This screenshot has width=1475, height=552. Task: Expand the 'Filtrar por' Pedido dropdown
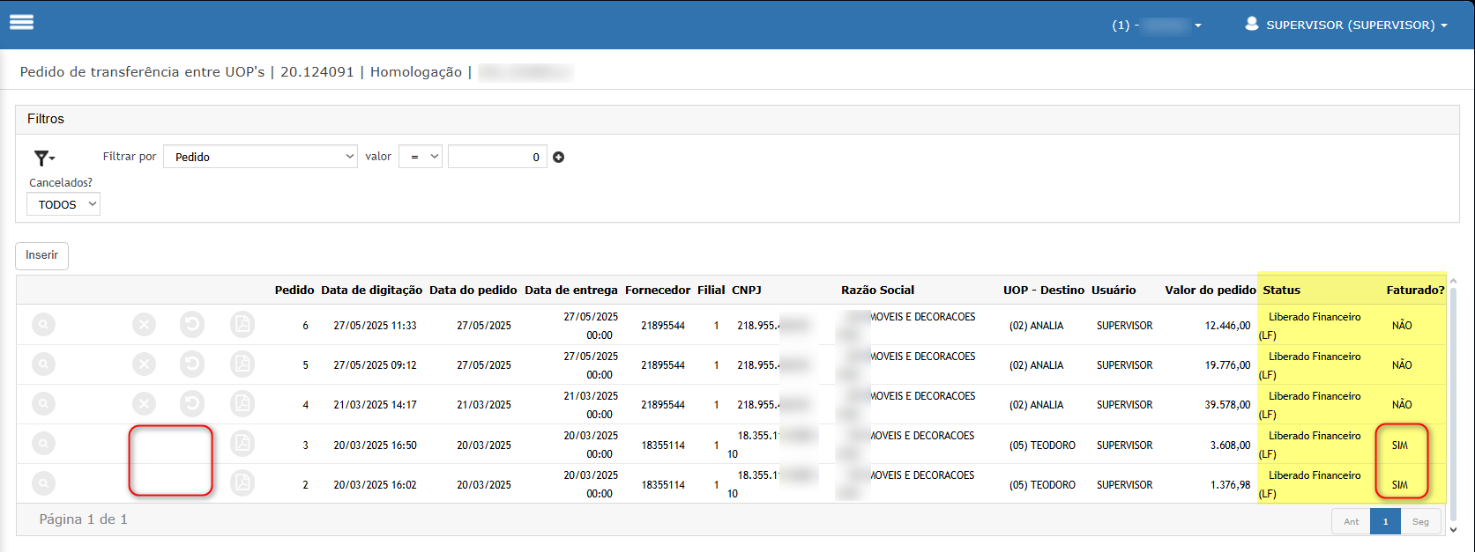coord(260,157)
